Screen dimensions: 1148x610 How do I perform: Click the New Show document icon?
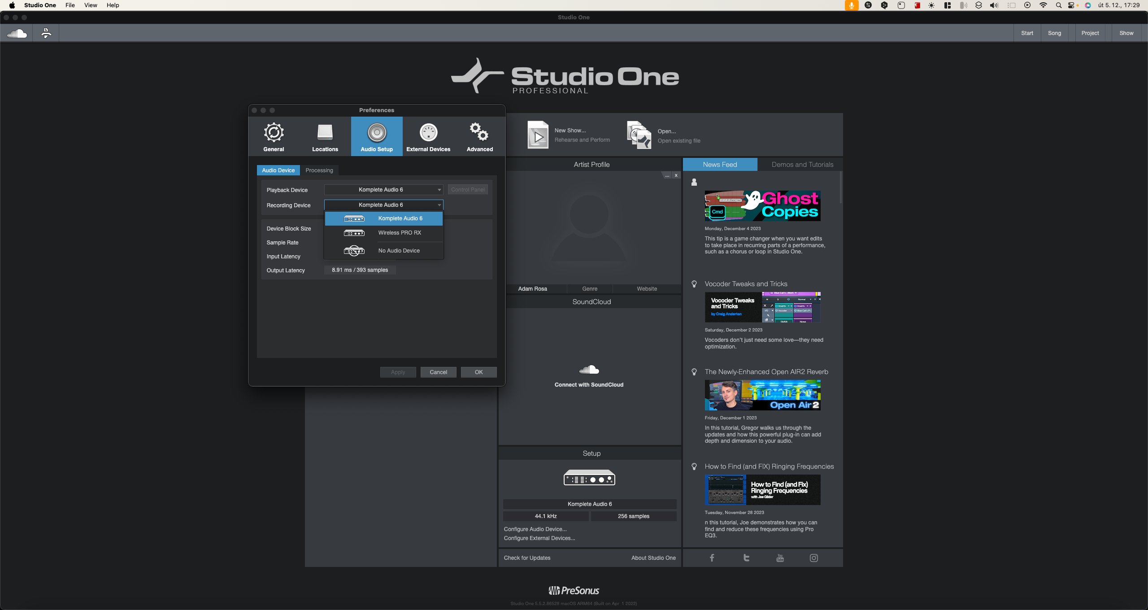click(x=538, y=135)
